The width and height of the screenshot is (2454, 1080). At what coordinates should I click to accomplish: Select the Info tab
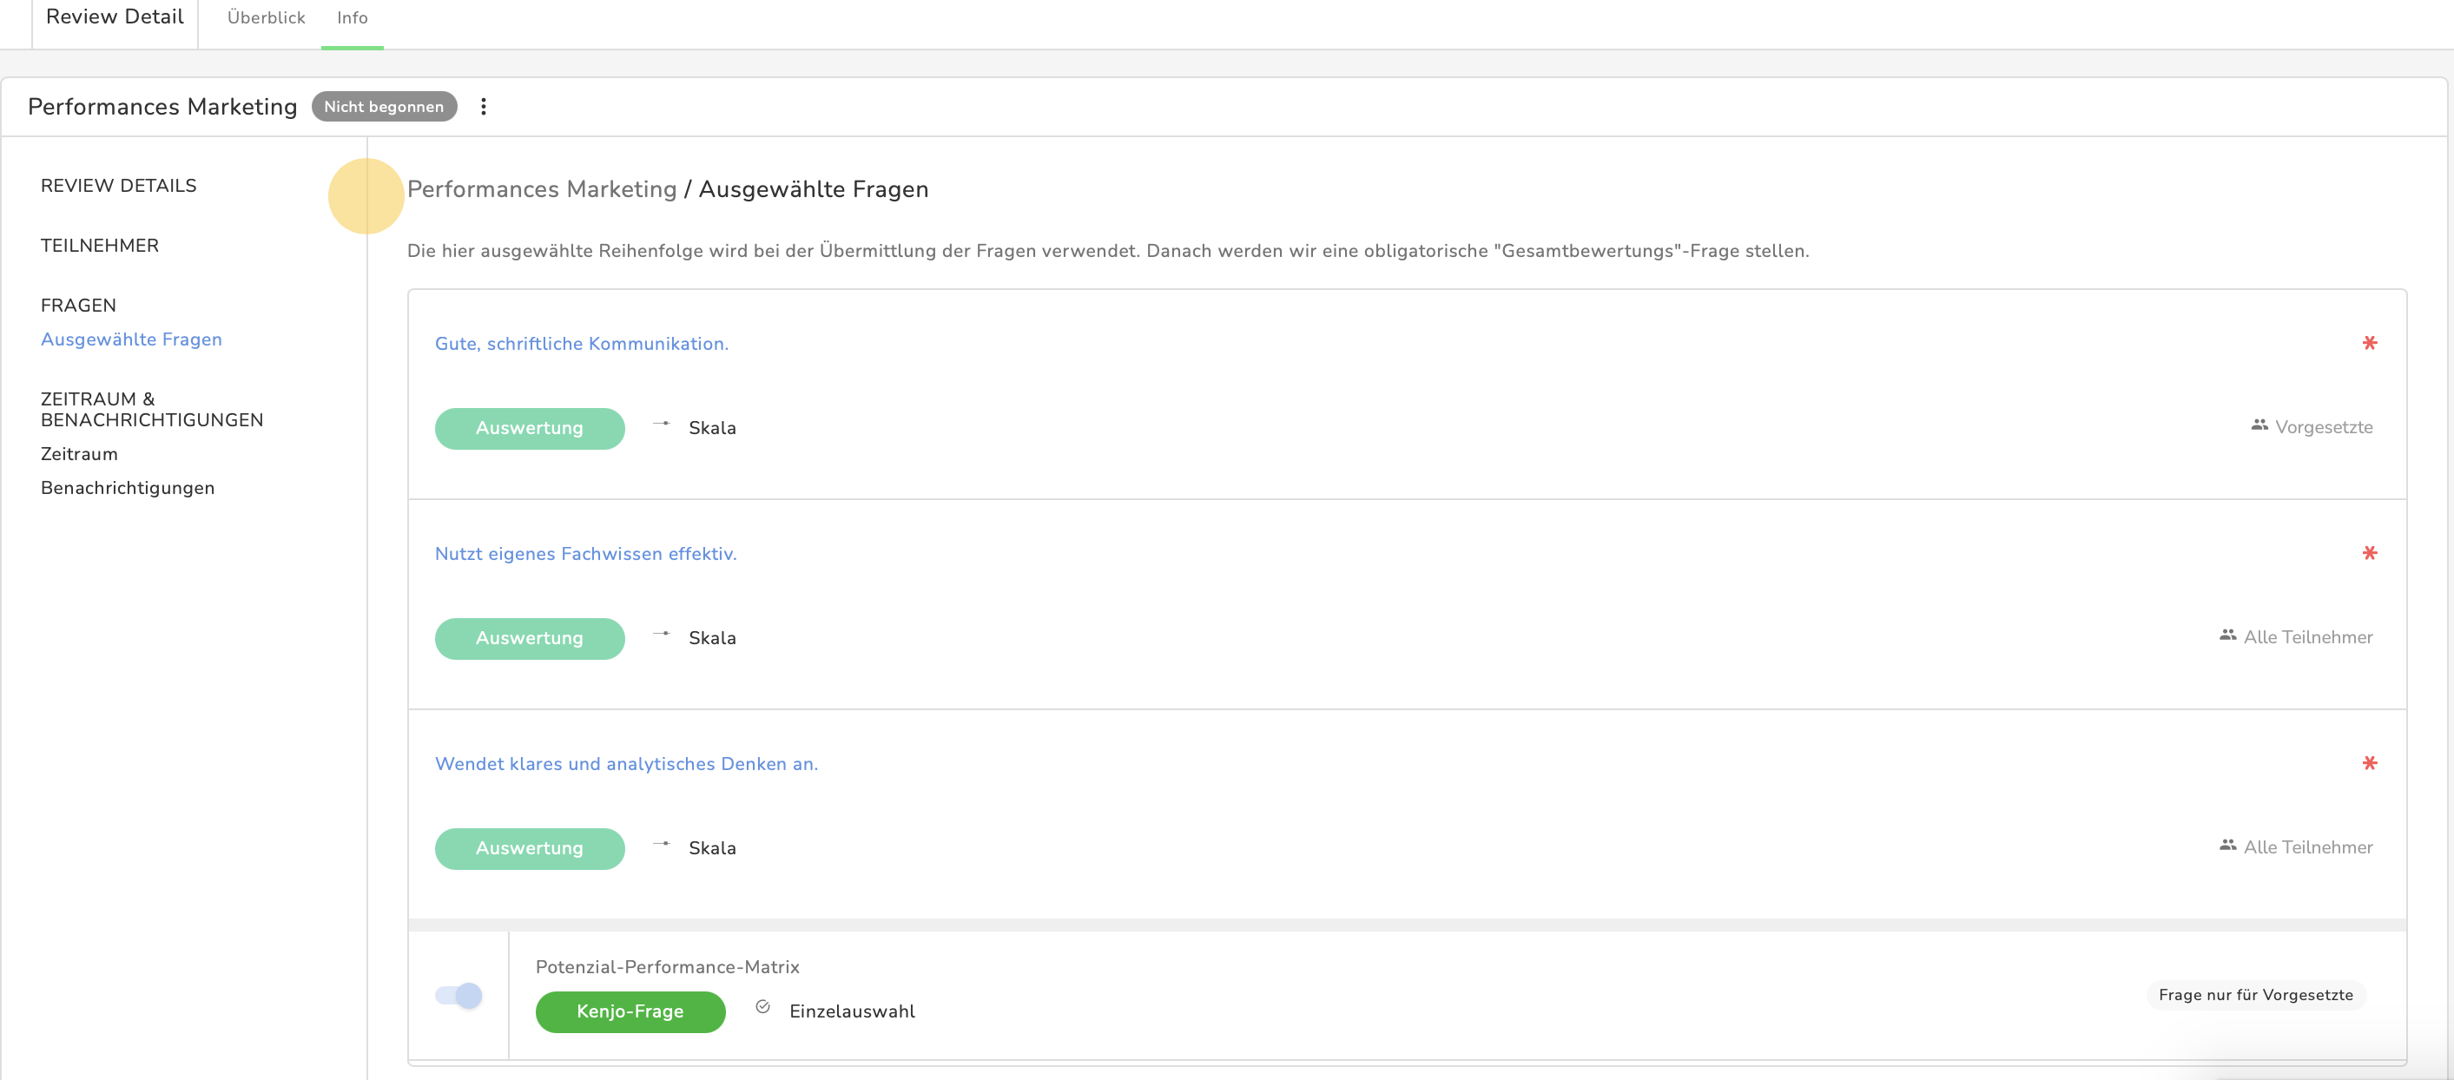(352, 18)
